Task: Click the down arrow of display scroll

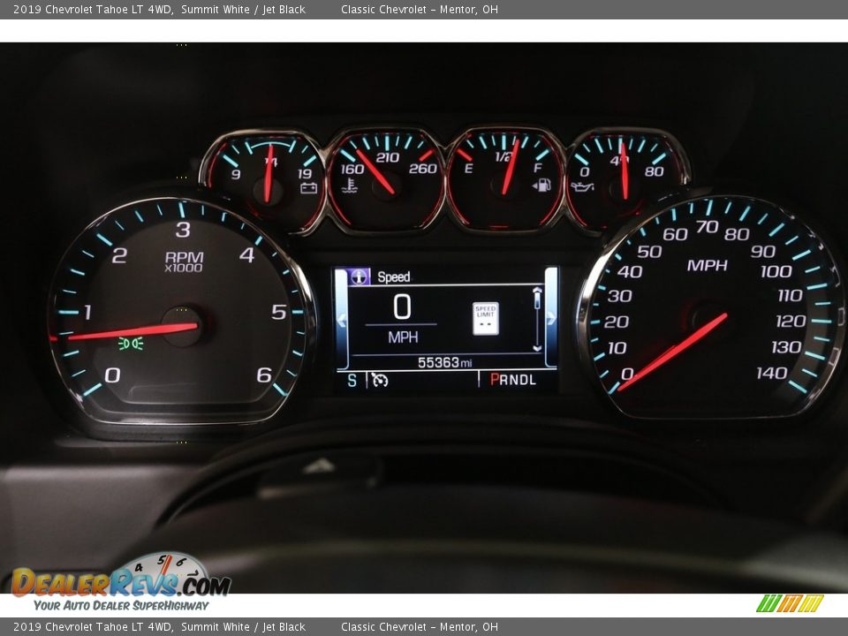Action: click(x=537, y=348)
